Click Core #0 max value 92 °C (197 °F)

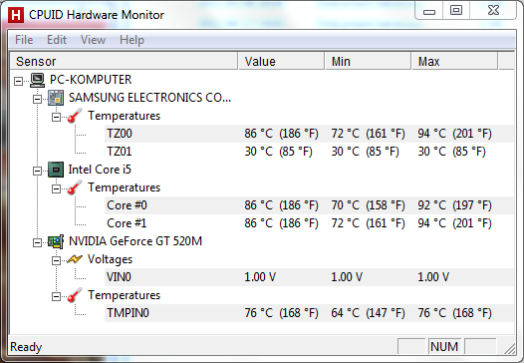pos(455,205)
